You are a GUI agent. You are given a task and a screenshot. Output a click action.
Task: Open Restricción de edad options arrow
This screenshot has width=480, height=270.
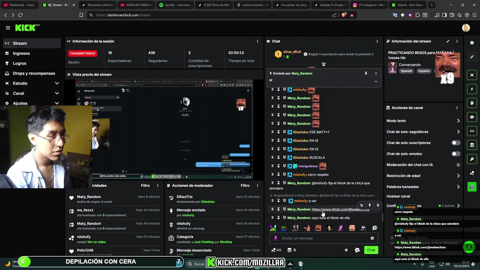click(458, 176)
